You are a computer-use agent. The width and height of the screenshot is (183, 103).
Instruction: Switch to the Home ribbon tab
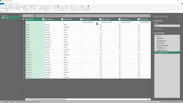(x=6, y=4)
